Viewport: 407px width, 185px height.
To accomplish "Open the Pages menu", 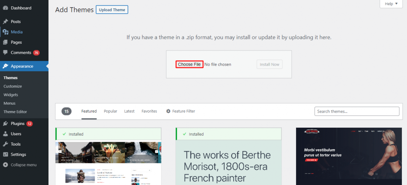I will (x=24, y=42).
